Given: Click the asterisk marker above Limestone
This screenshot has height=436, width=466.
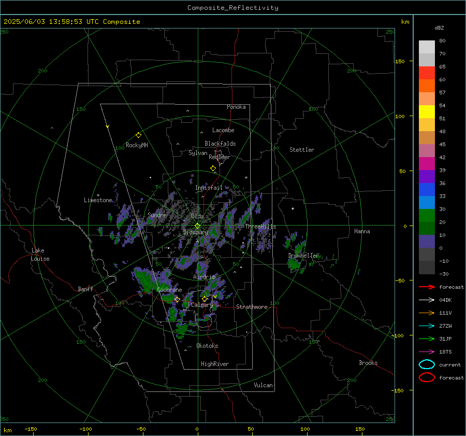Looking at the screenshot, I should 98,195.
